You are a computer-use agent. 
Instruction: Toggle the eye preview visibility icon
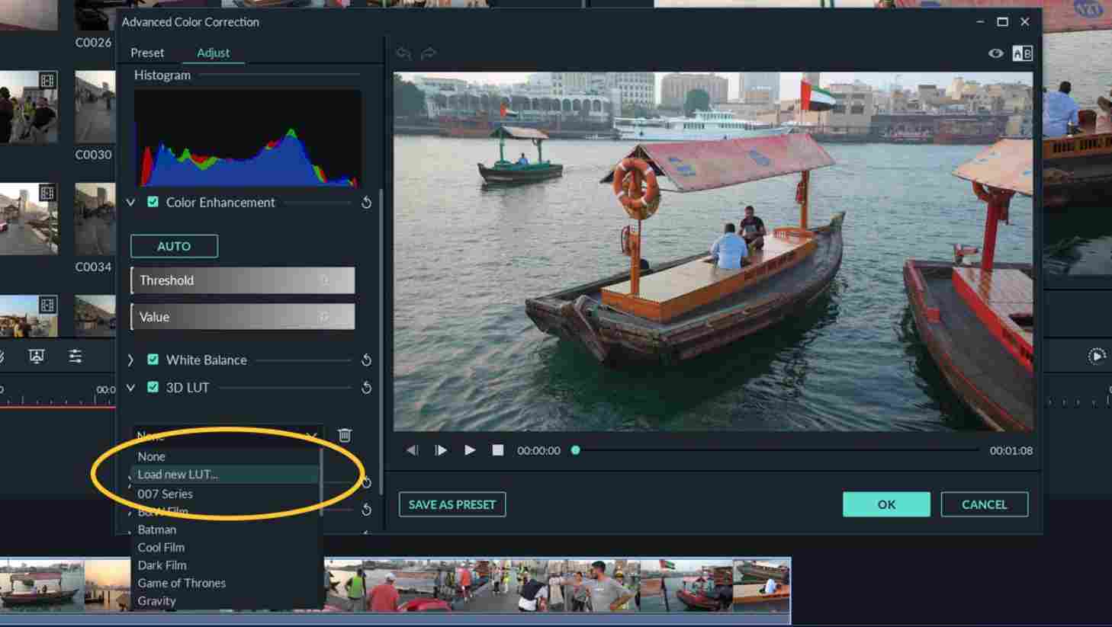(x=995, y=53)
